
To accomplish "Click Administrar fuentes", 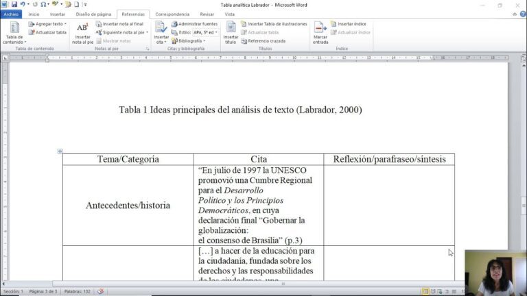I will [195, 24].
